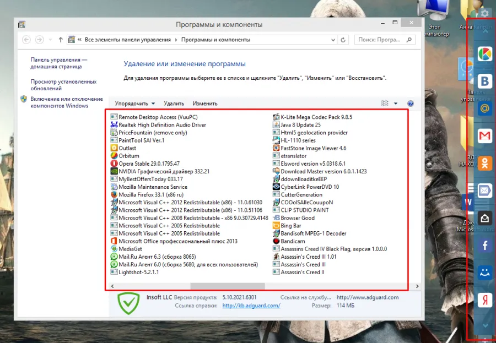Select Lightshot-5.2.1.1 entry

click(x=134, y=272)
